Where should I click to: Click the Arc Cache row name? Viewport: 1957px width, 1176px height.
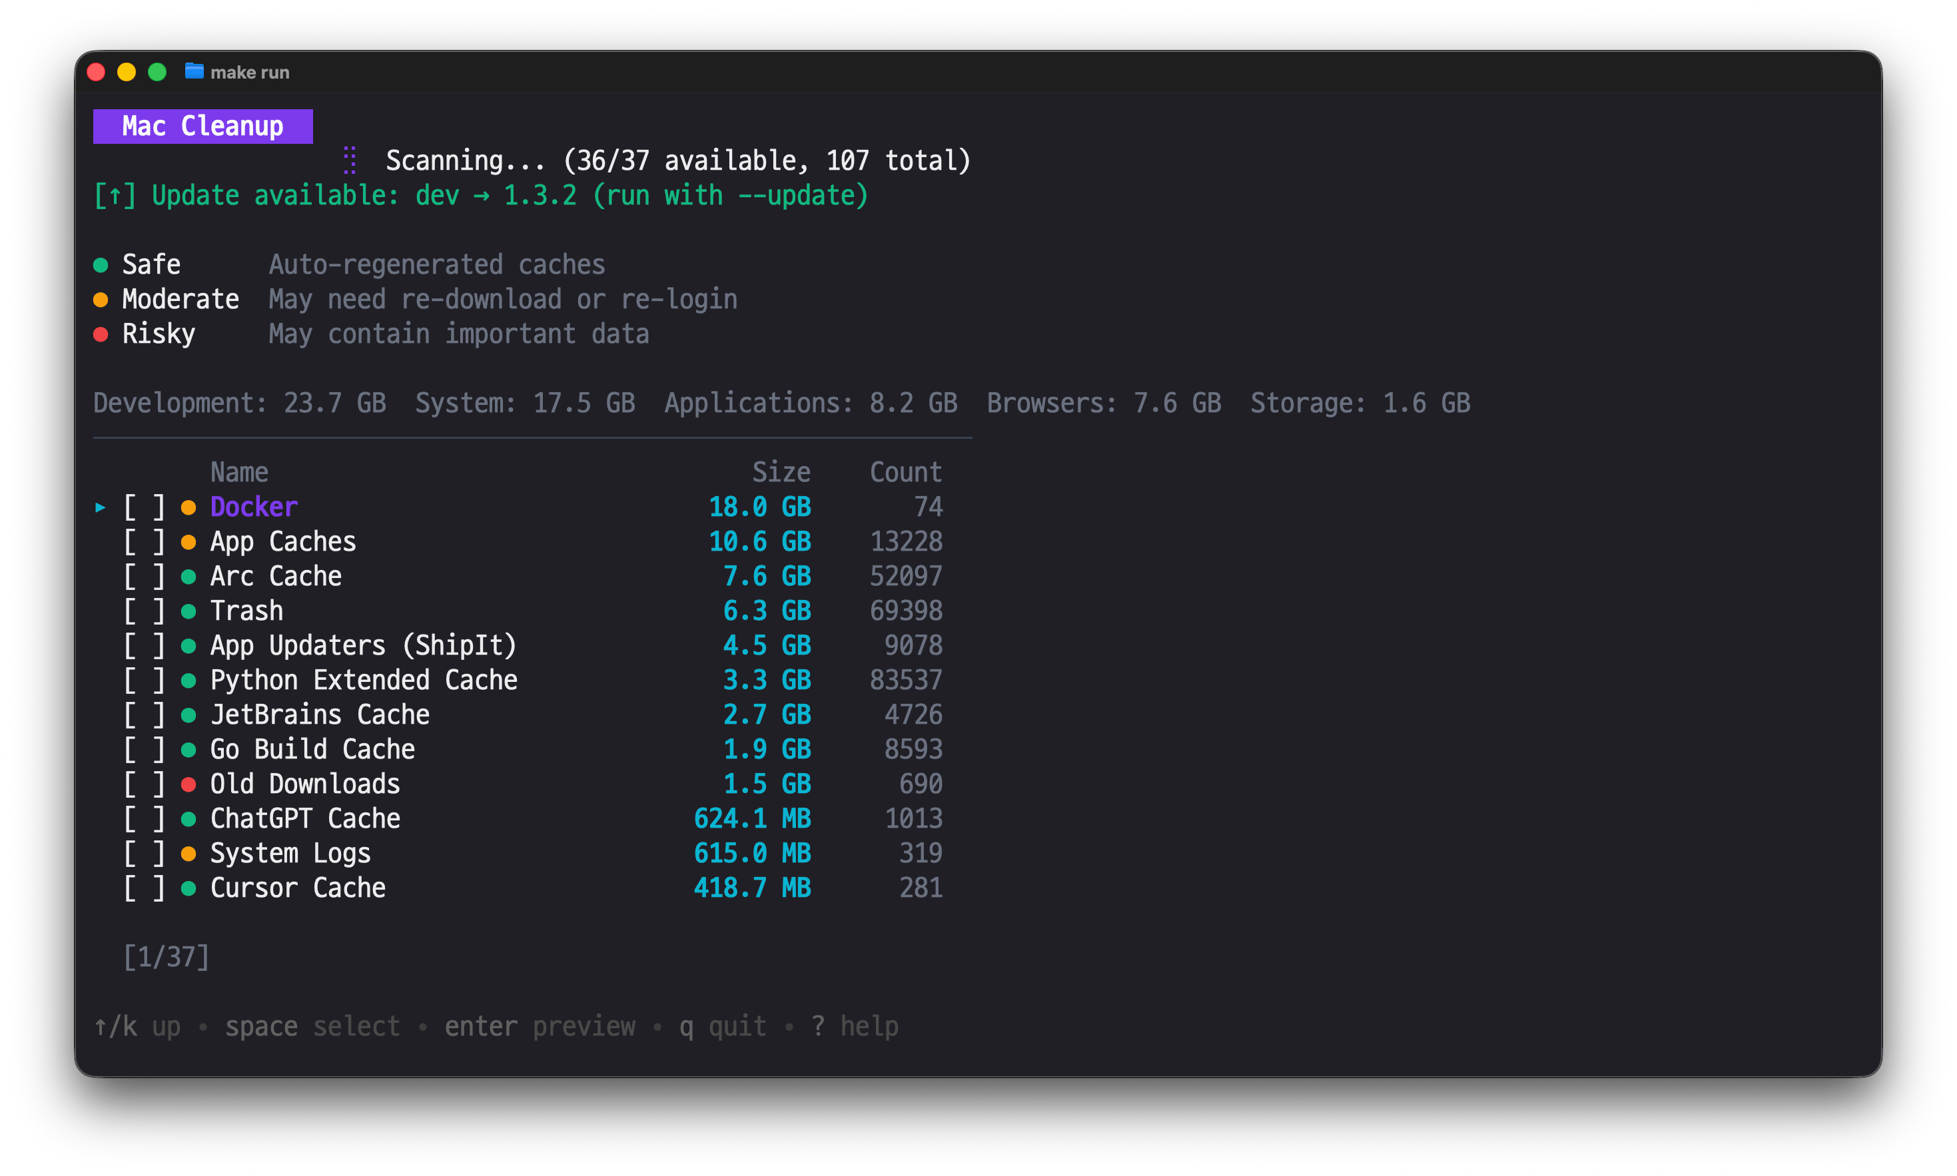click(x=275, y=576)
